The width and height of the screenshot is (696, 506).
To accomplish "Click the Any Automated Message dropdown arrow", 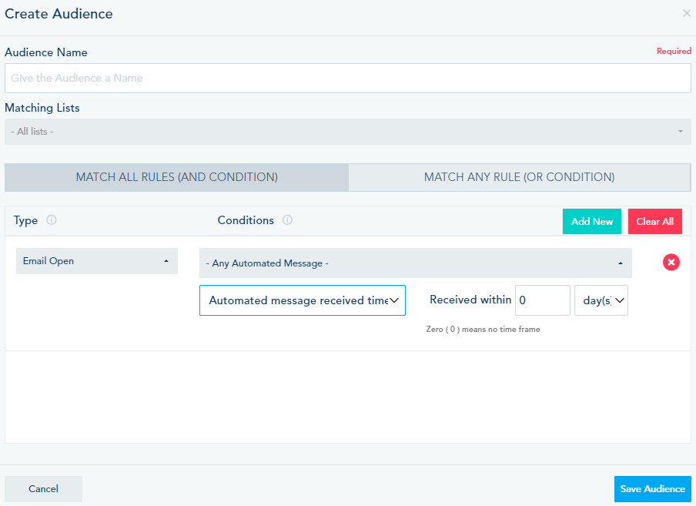I will [x=621, y=263].
